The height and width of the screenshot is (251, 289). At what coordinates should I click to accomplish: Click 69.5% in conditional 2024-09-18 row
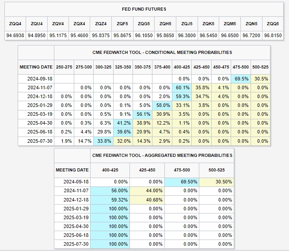point(241,79)
